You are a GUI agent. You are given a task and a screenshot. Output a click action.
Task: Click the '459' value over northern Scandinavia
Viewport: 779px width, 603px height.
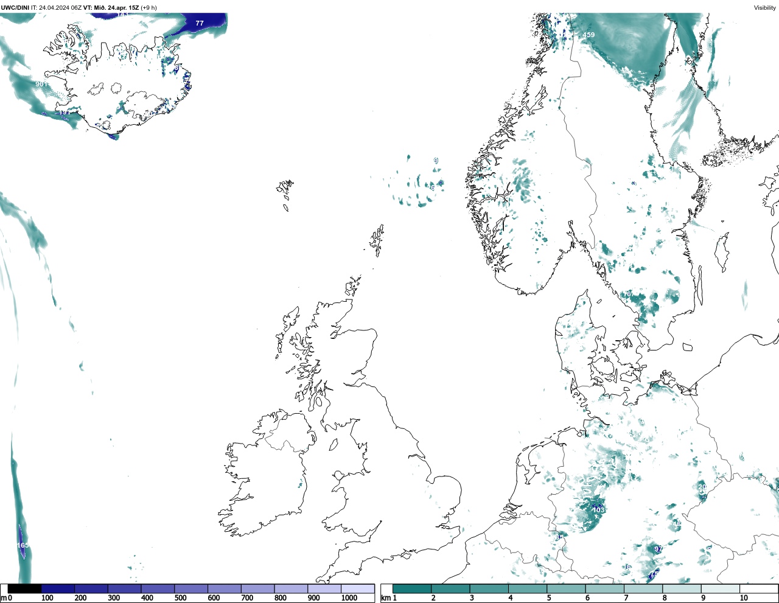click(589, 35)
